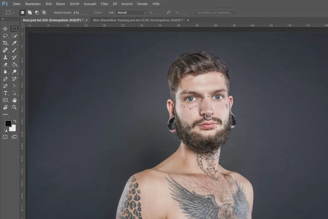Select the Dodge tool

[x=14, y=72]
